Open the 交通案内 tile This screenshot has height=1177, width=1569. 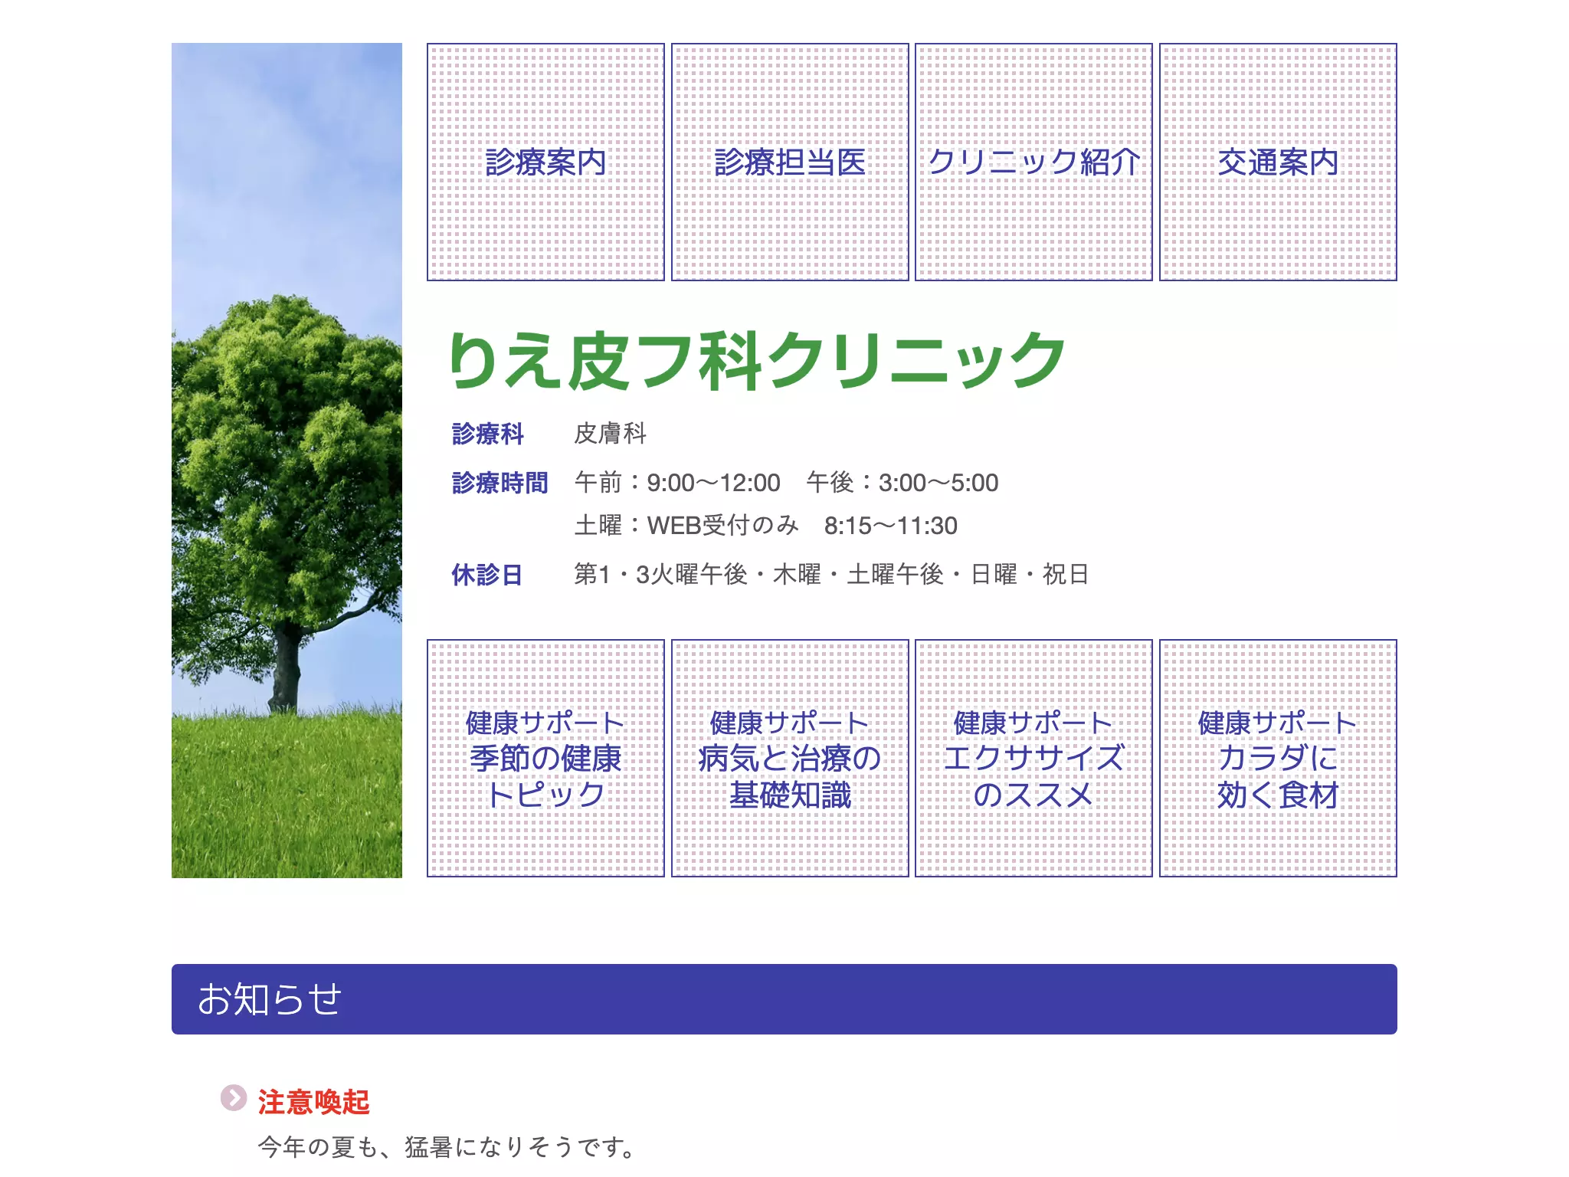[x=1278, y=162]
